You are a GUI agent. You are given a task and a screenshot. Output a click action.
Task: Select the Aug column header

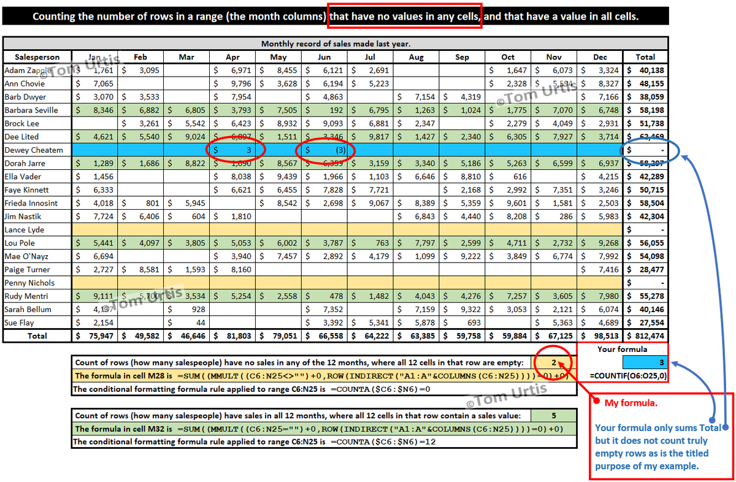(416, 57)
